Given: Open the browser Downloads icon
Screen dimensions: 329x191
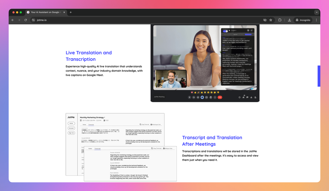Looking at the screenshot, I should click(x=290, y=20).
